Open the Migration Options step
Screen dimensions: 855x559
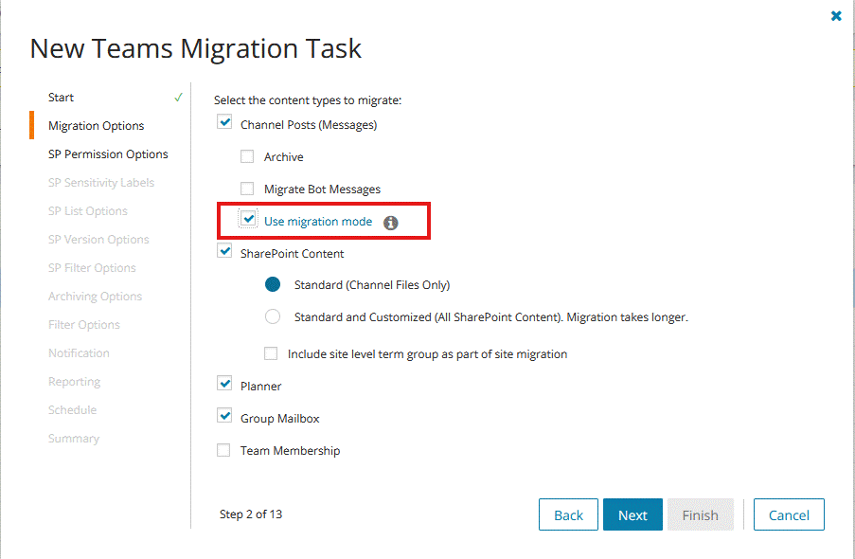point(96,126)
